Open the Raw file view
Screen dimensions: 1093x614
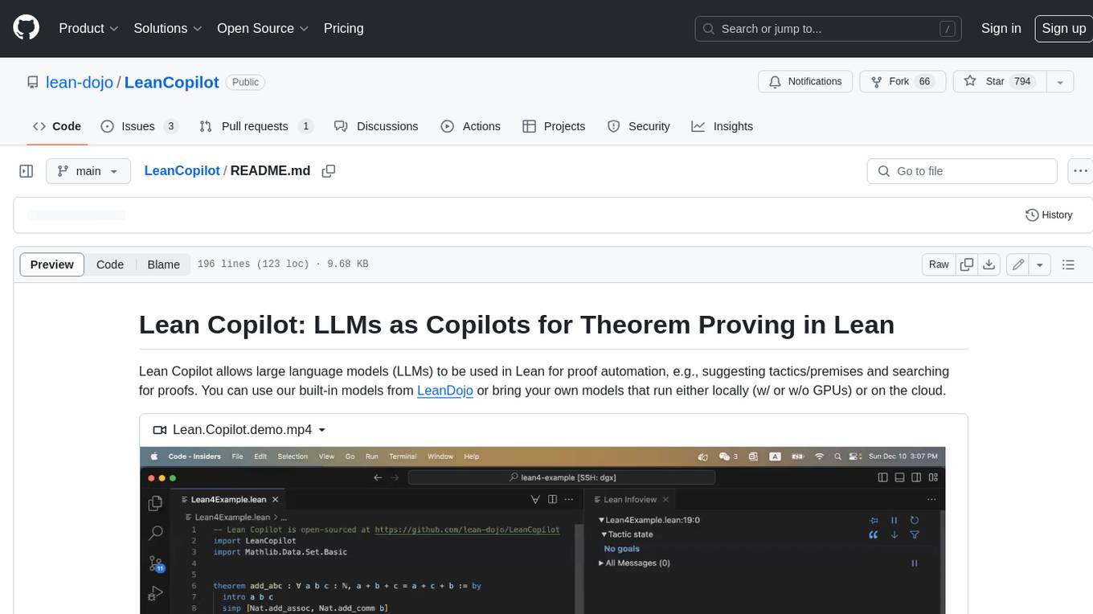939,264
